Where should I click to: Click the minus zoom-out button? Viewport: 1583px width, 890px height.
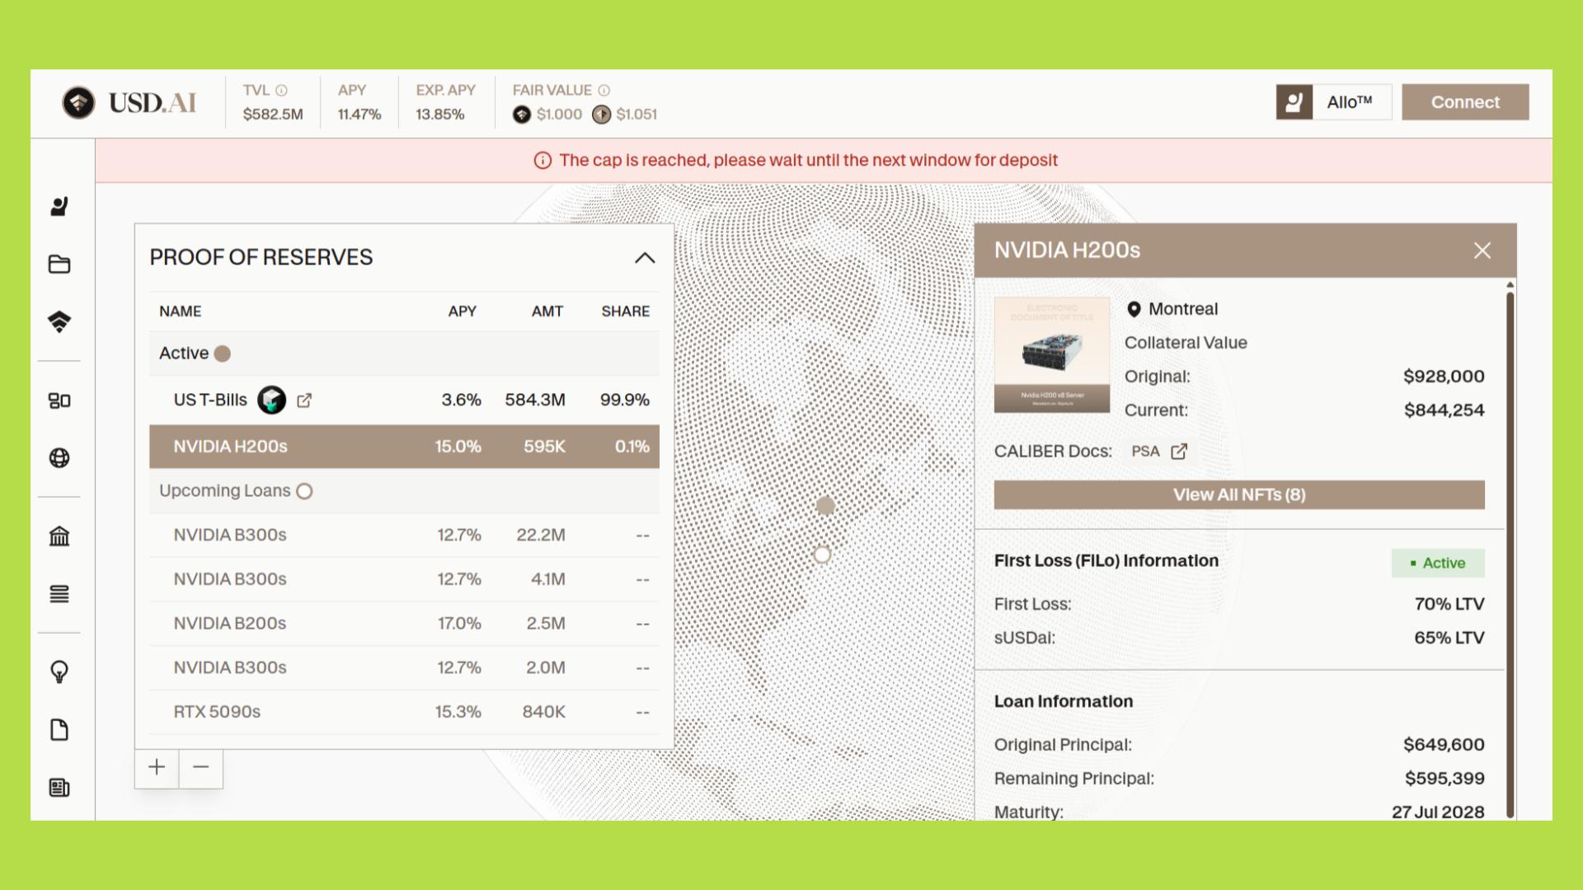coord(201,767)
